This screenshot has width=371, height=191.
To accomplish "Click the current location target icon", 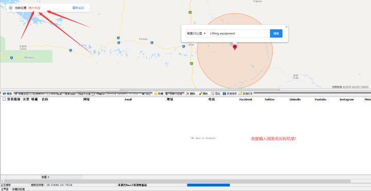I will pos(11,8).
